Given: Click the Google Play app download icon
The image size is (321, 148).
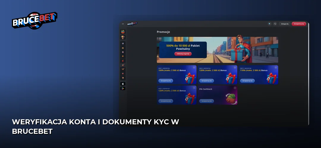Looking at the screenshot, I should [x=123, y=89].
